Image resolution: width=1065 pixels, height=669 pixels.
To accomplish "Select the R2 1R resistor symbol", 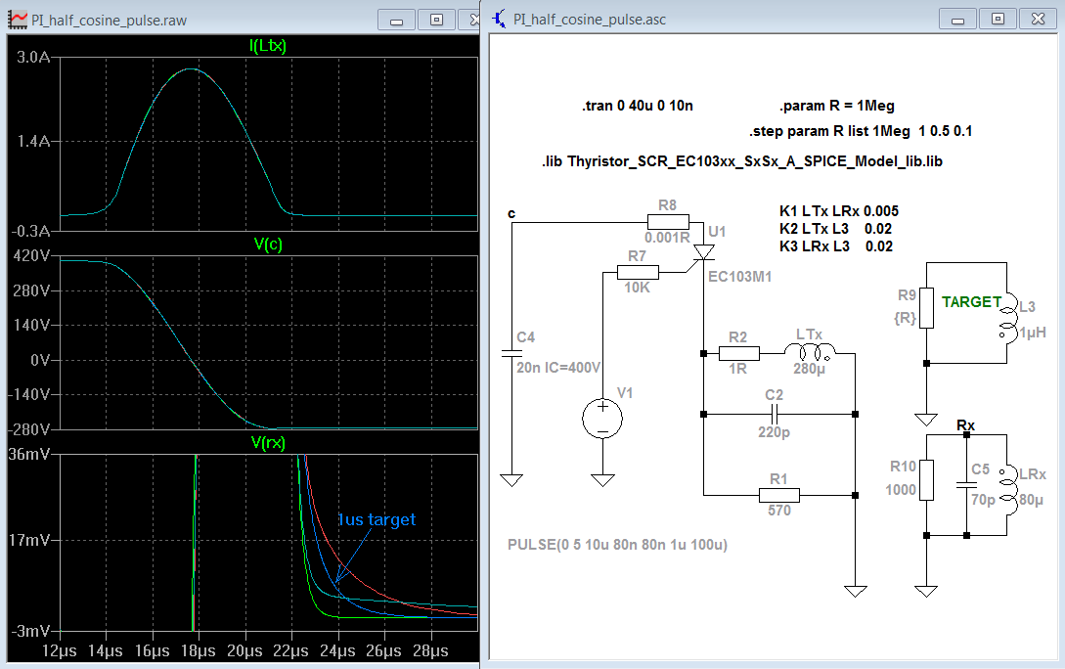I will click(738, 353).
